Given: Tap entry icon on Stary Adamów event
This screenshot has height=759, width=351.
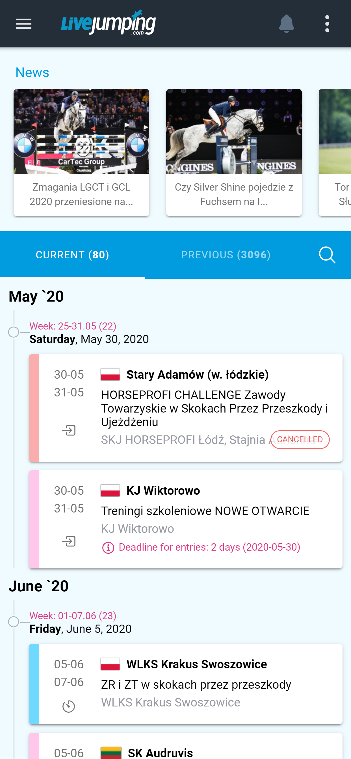Looking at the screenshot, I should [x=69, y=430].
